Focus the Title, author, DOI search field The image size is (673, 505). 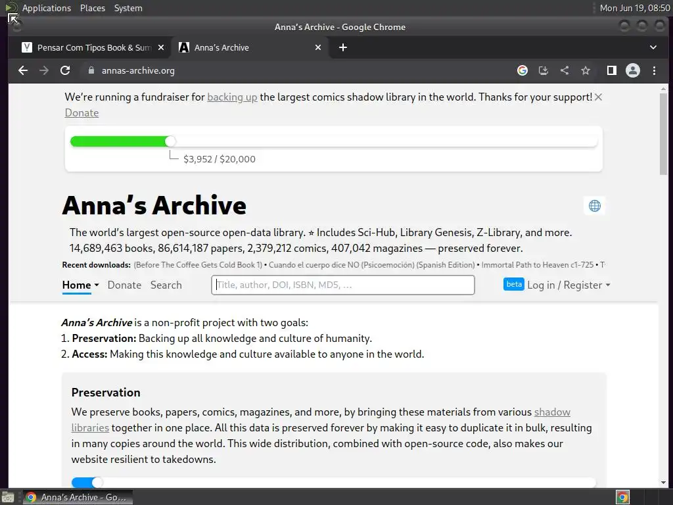343,285
